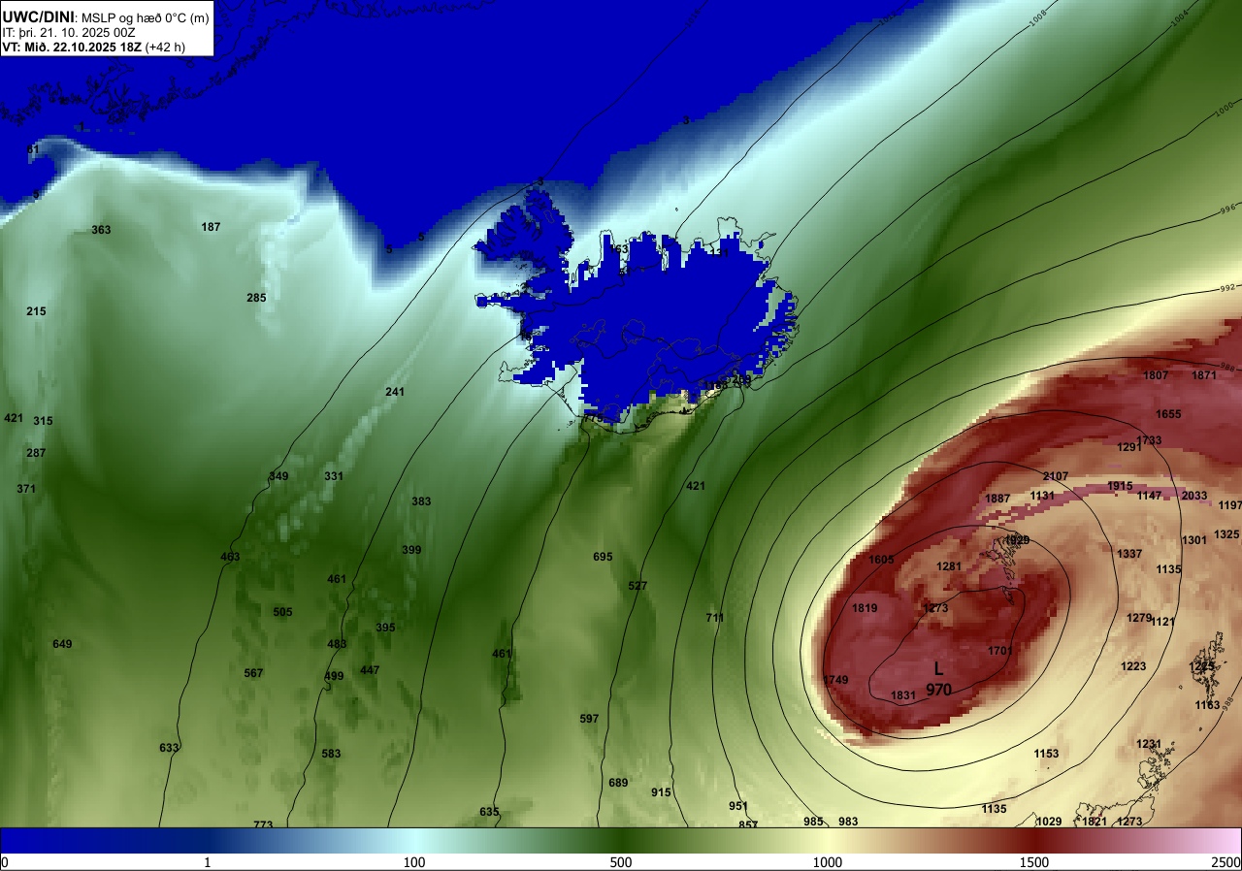Screen dimensions: 1242x871
Task: Click the 'IT: þri. 21. 10. 2025 00Z' line
Action: point(69,32)
